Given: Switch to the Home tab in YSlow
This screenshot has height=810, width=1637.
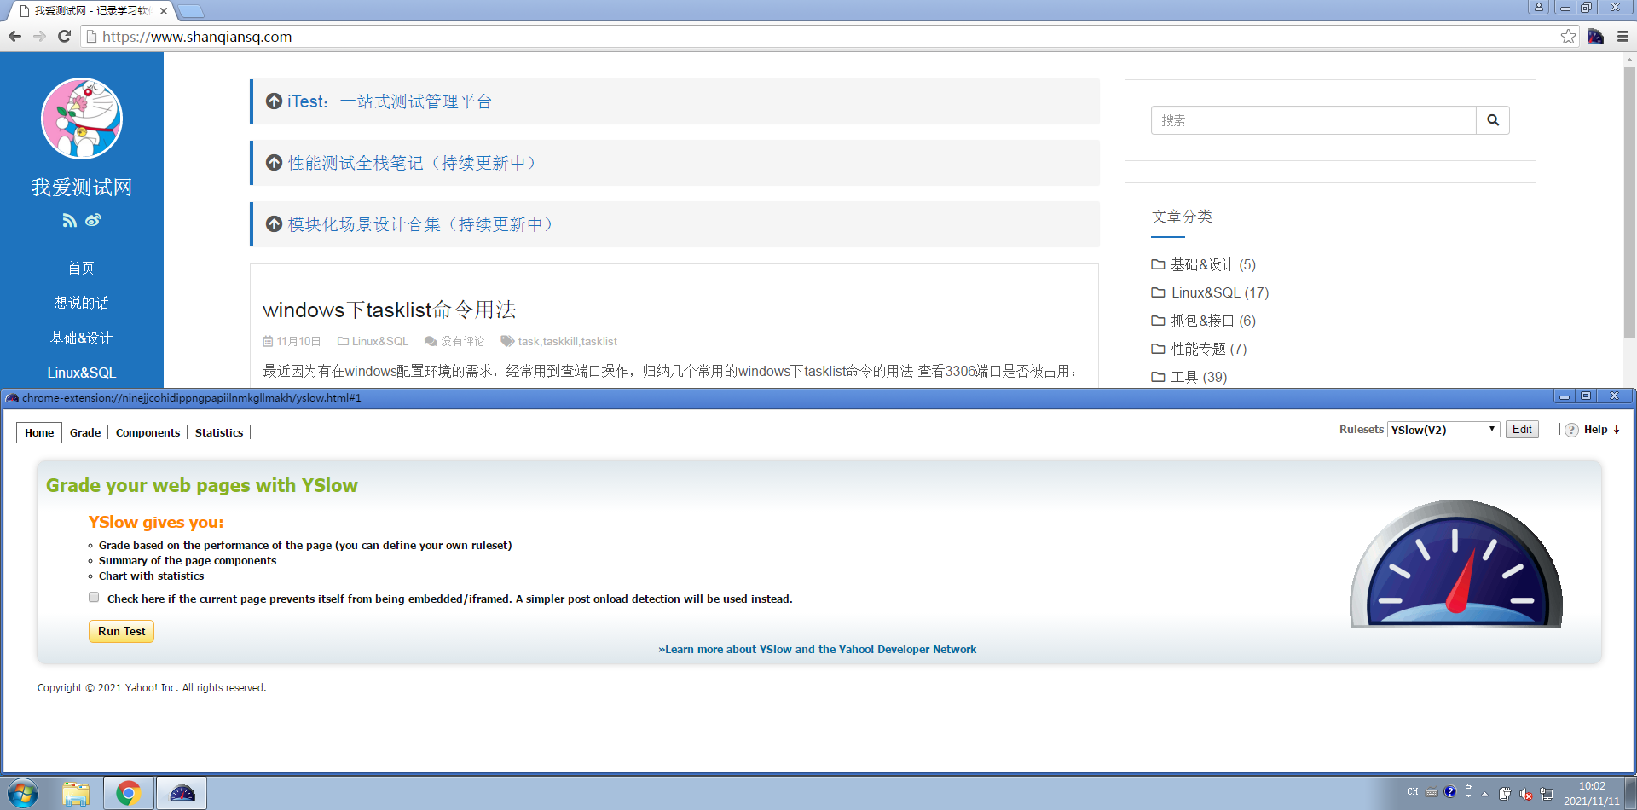Looking at the screenshot, I should coord(39,432).
